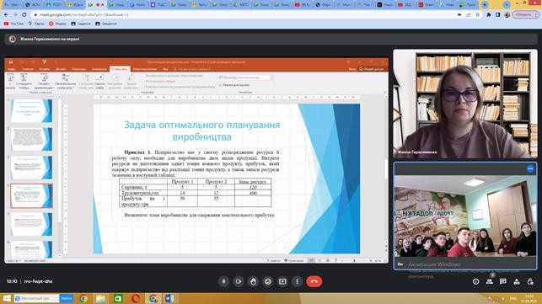Open the chat with everyone panel

click(x=503, y=281)
